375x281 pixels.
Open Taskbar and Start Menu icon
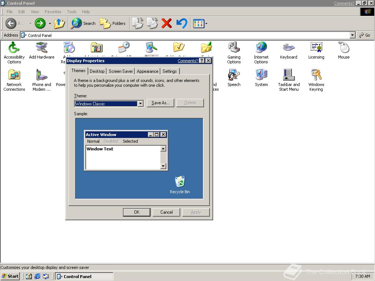[x=289, y=80]
